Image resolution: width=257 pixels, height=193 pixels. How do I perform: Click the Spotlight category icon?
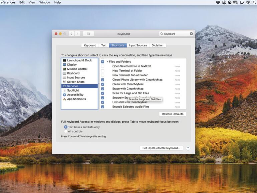(x=64, y=90)
